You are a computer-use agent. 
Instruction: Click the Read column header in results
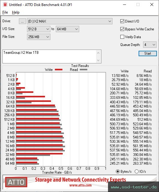148,71
